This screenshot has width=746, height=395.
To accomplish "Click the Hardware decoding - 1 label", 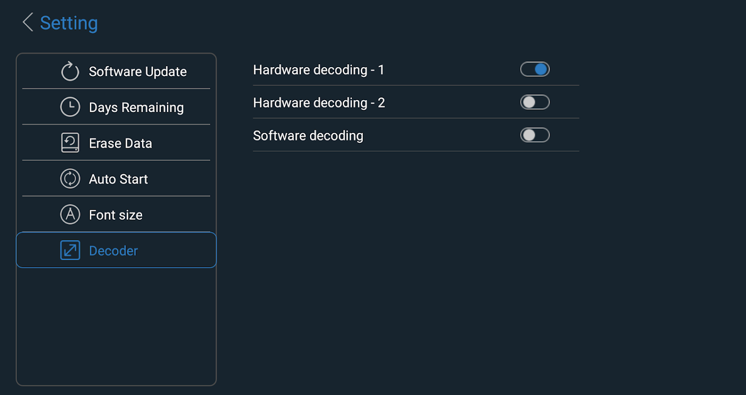I will pyautogui.click(x=318, y=70).
